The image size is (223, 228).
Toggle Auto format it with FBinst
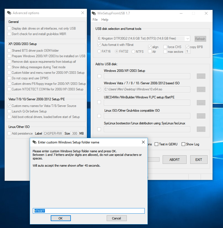click(99, 45)
